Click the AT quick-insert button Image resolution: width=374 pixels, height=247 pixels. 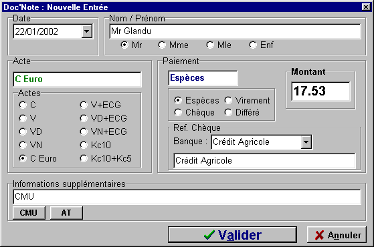(66, 212)
